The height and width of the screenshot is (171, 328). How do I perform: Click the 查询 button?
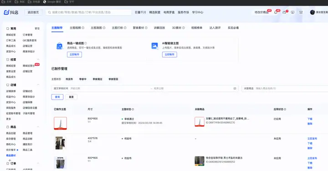pyautogui.click(x=57, y=97)
